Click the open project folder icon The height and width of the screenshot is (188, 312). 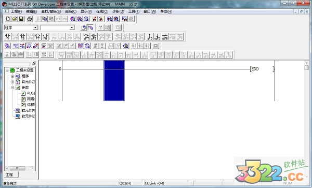pyautogui.click(x=15, y=19)
